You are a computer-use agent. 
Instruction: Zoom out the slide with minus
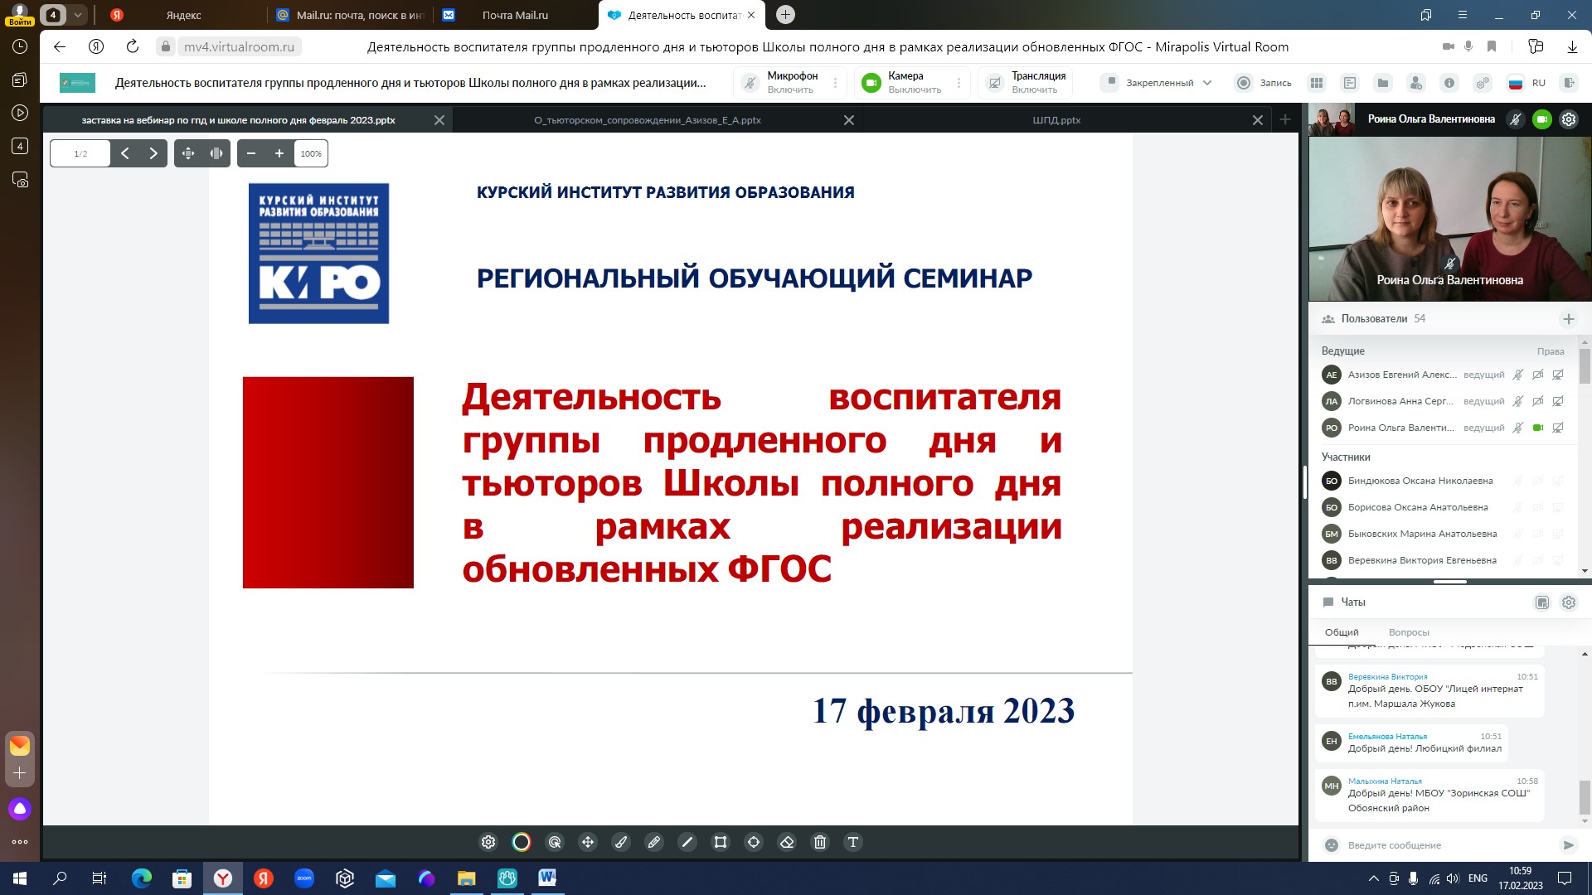(x=251, y=153)
